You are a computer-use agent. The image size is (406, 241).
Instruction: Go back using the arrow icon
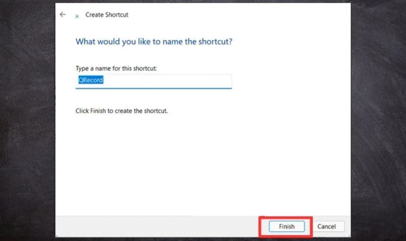click(x=63, y=14)
